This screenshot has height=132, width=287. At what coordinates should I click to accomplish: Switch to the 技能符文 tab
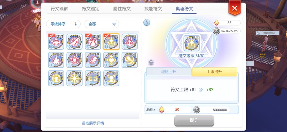click(x=153, y=9)
